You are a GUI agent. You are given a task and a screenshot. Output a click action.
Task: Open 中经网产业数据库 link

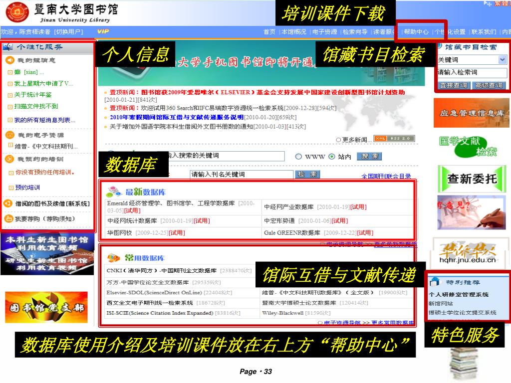[x=289, y=207]
